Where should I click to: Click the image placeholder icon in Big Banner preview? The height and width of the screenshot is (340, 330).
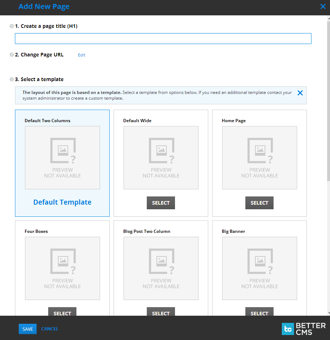coord(259,261)
